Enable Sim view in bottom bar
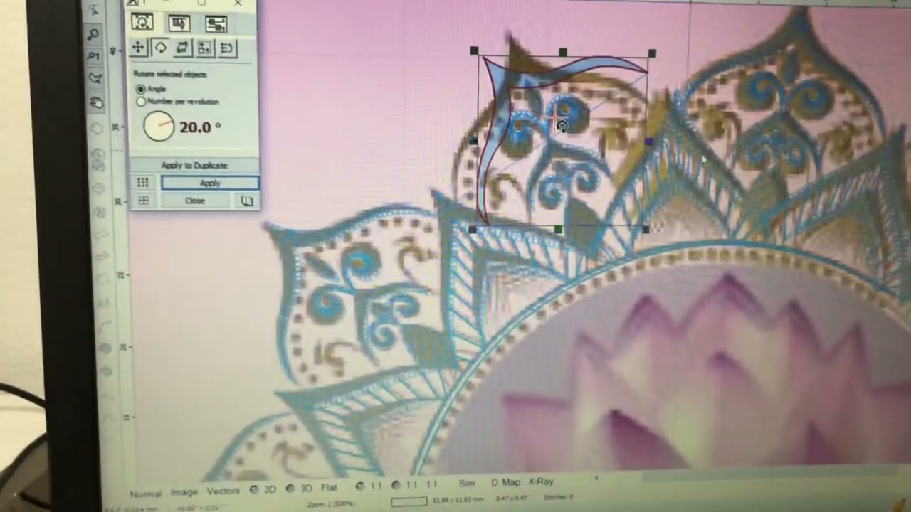911x512 pixels. [x=466, y=484]
